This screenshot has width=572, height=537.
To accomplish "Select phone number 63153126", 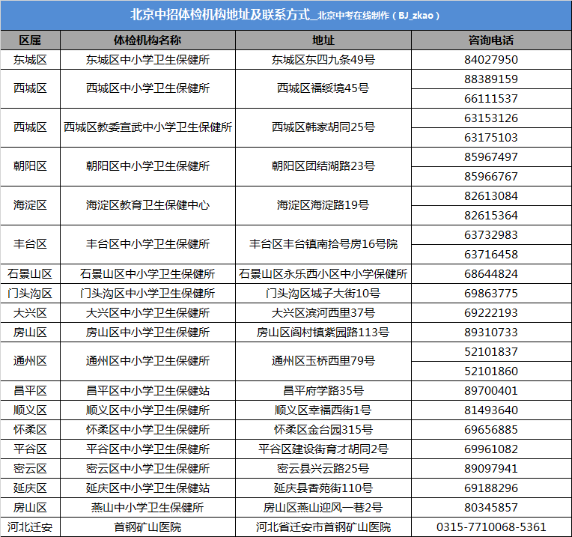I will 491,118.
